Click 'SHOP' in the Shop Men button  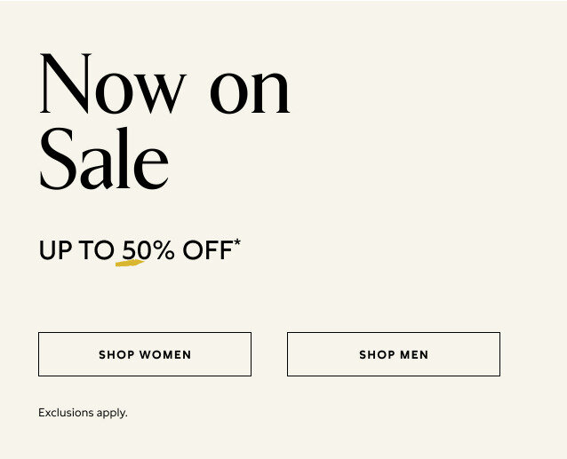tap(376, 355)
